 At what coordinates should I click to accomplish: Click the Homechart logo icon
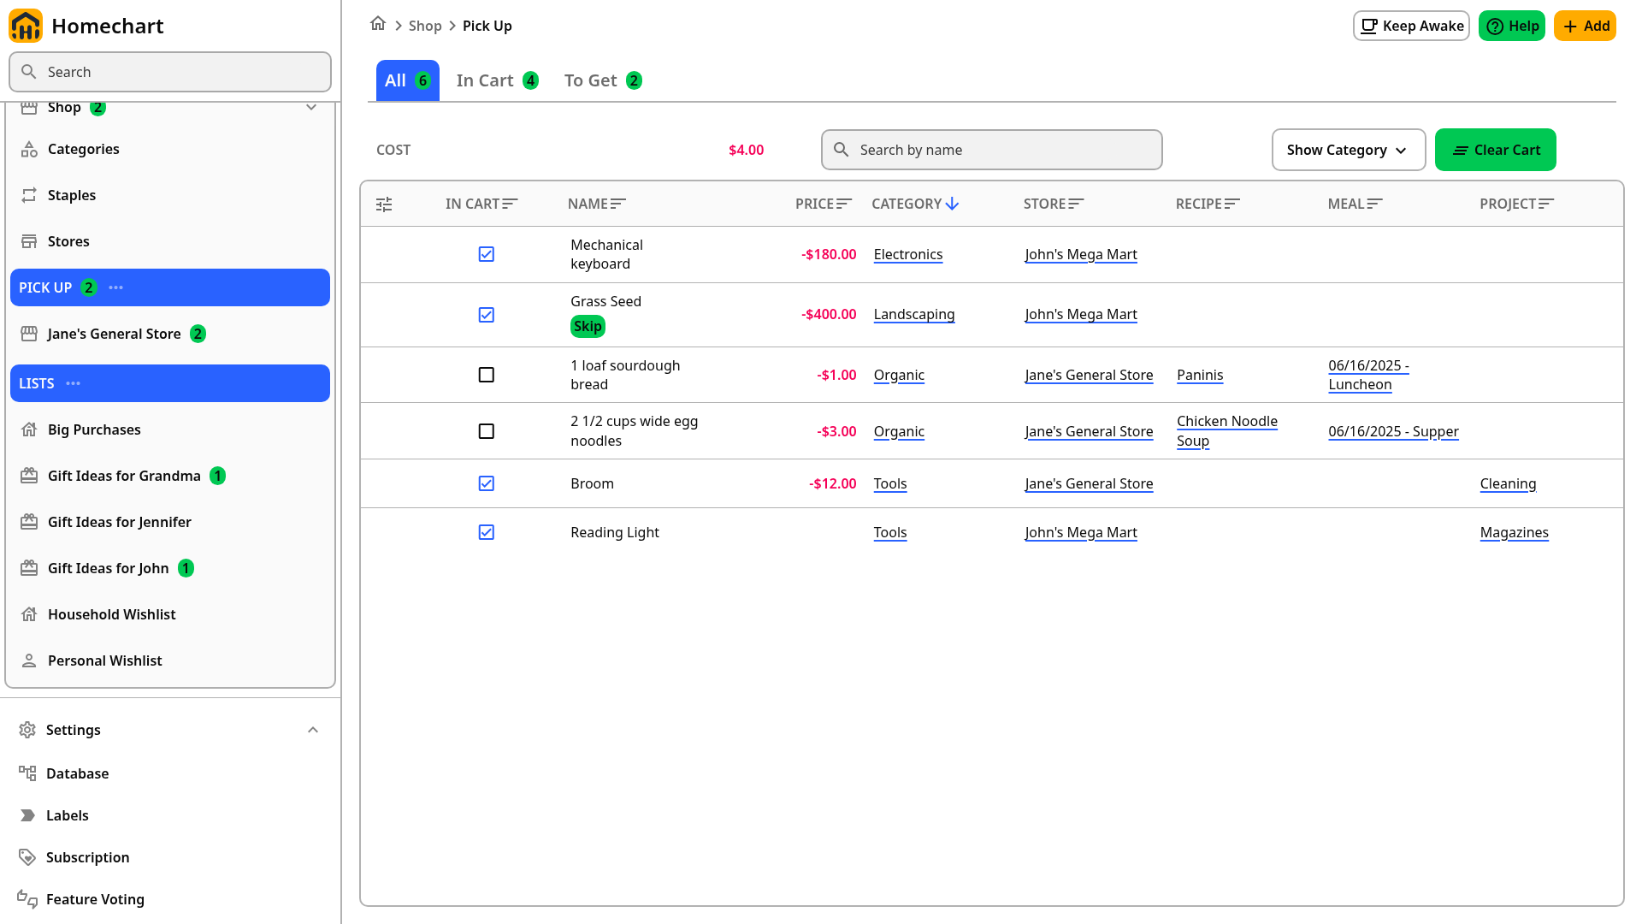26,26
